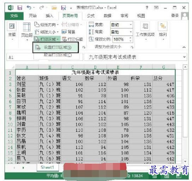This screenshot has width=192, height=181.
Task: Click the open folder quick access icon
Action: pyautogui.click(x=54, y=8)
